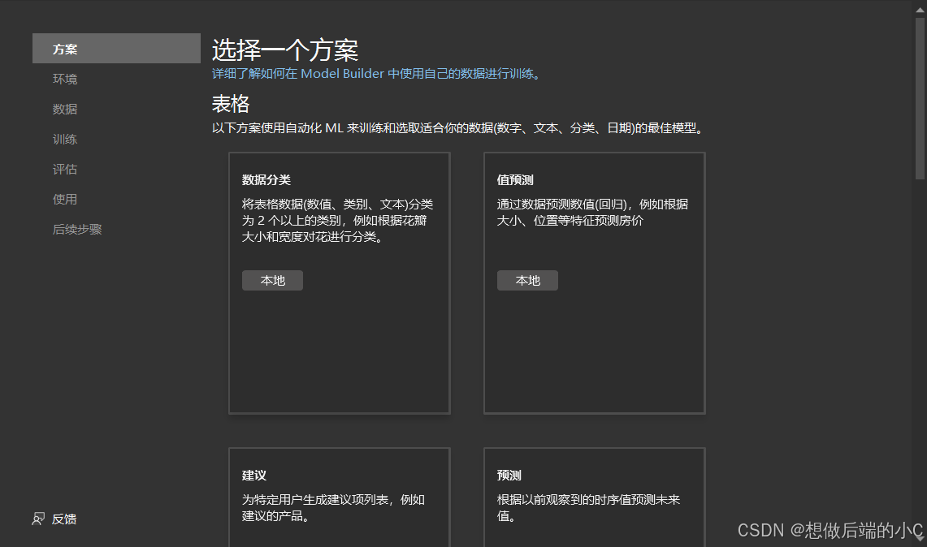Choose 本地 under 值预测
Image resolution: width=927 pixels, height=547 pixels.
point(527,281)
